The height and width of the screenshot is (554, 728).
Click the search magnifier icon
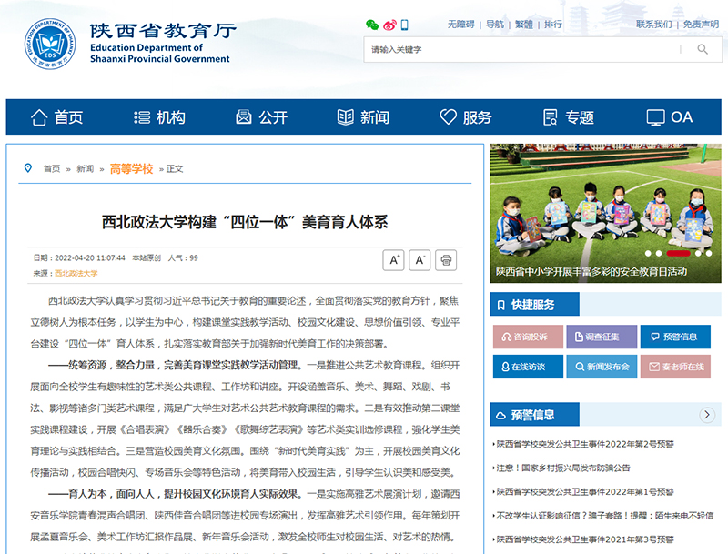pyautogui.click(x=701, y=49)
